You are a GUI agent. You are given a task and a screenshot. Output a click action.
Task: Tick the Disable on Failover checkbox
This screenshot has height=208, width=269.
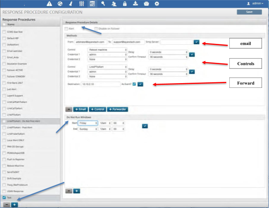(96, 28)
